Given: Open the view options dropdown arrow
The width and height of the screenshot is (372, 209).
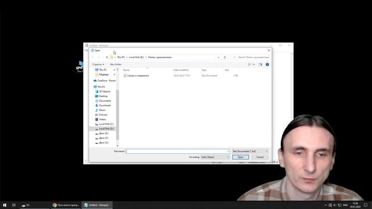Looking at the screenshot, I should point(254,64).
